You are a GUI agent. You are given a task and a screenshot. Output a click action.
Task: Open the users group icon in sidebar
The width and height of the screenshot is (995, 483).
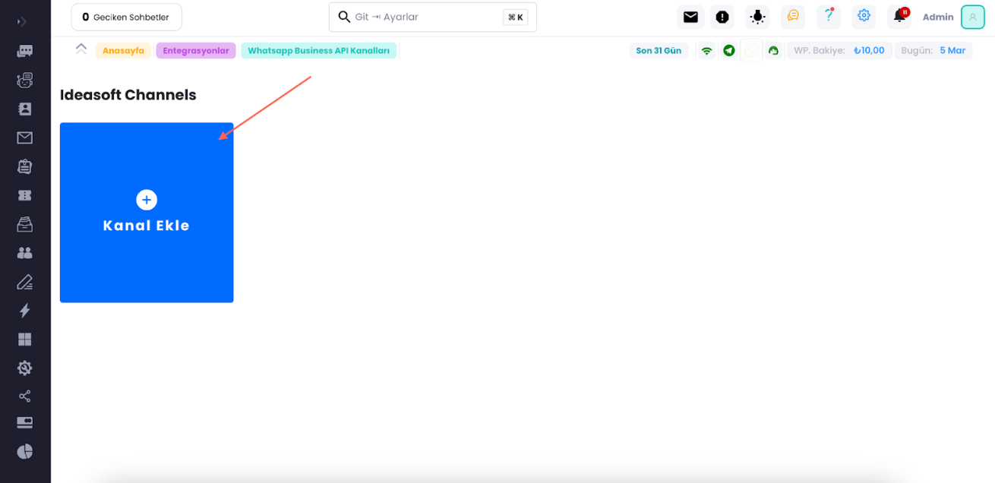25,253
